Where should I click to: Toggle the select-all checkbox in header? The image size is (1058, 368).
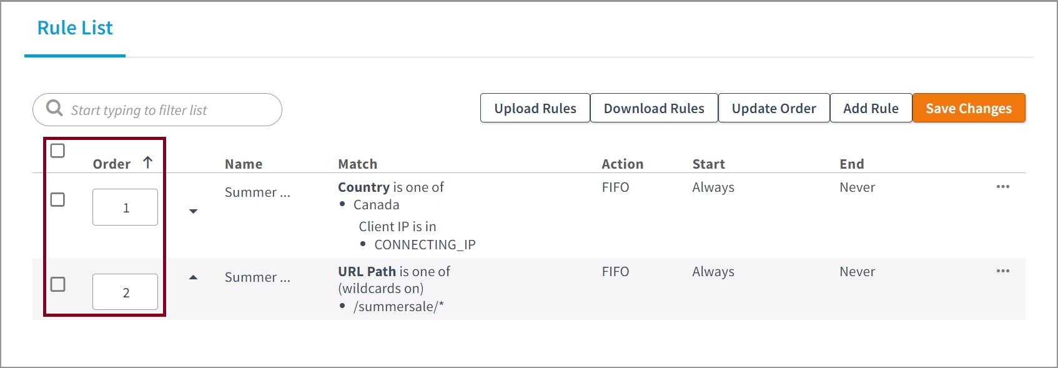[57, 151]
